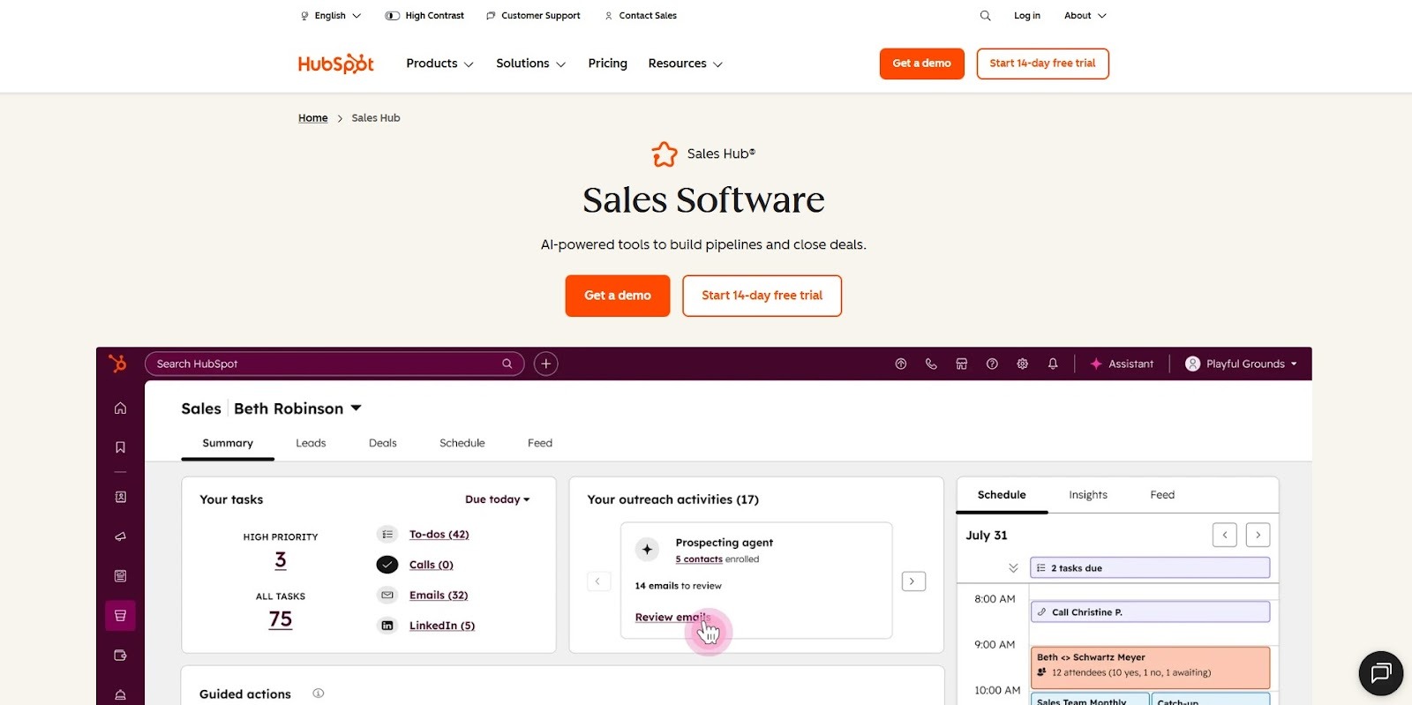Screen dimensions: 1412x705
Task: Toggle High Contrast mode
Action: tap(424, 16)
